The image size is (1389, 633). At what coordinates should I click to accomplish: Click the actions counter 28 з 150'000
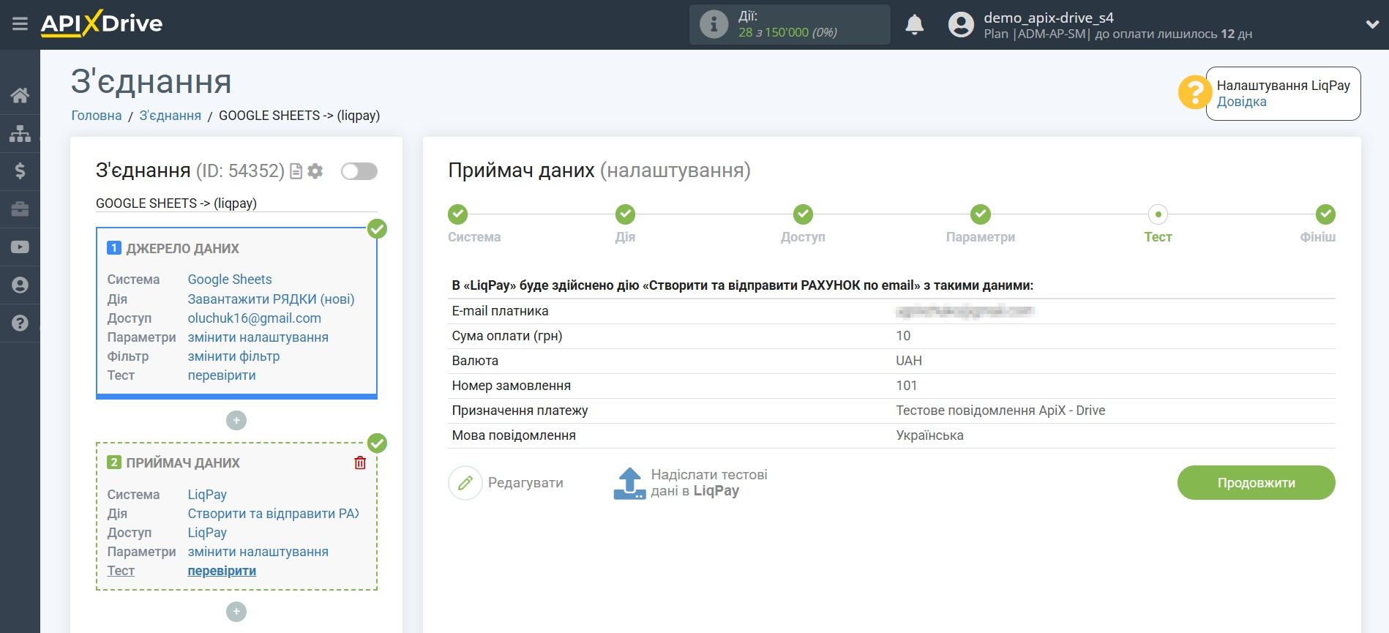[787, 32]
